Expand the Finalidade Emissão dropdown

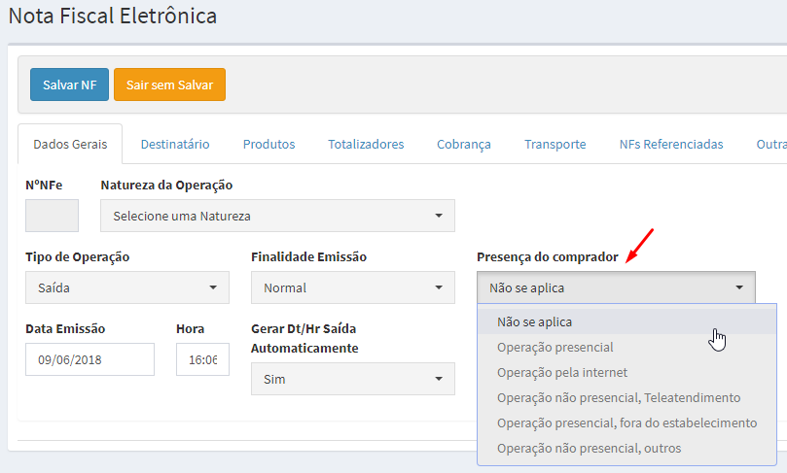click(353, 287)
